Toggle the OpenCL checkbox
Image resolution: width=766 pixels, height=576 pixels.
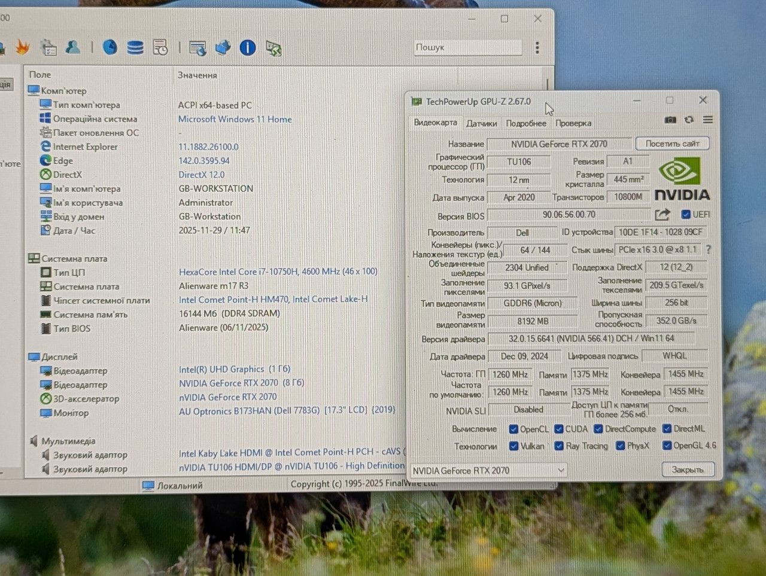coord(513,429)
